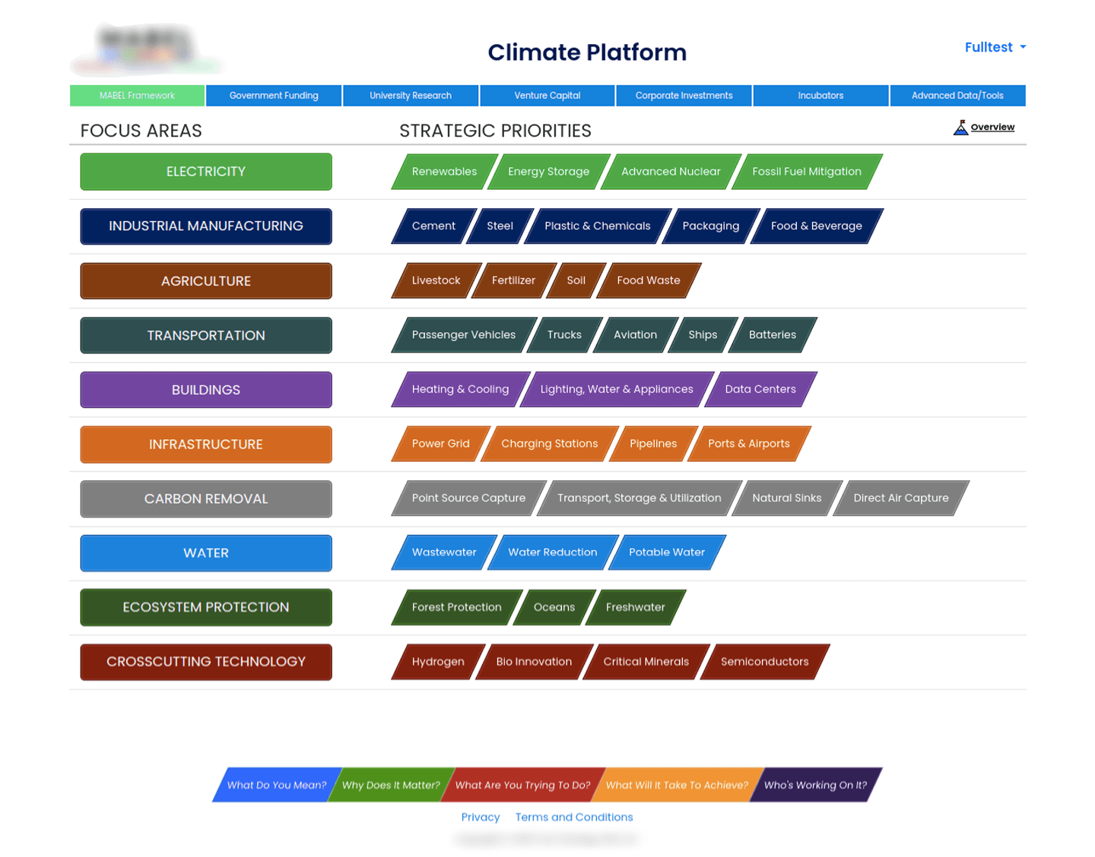Click the 'Why Does It Matter?' segment
The width and height of the screenshot is (1095, 857).
(391, 785)
